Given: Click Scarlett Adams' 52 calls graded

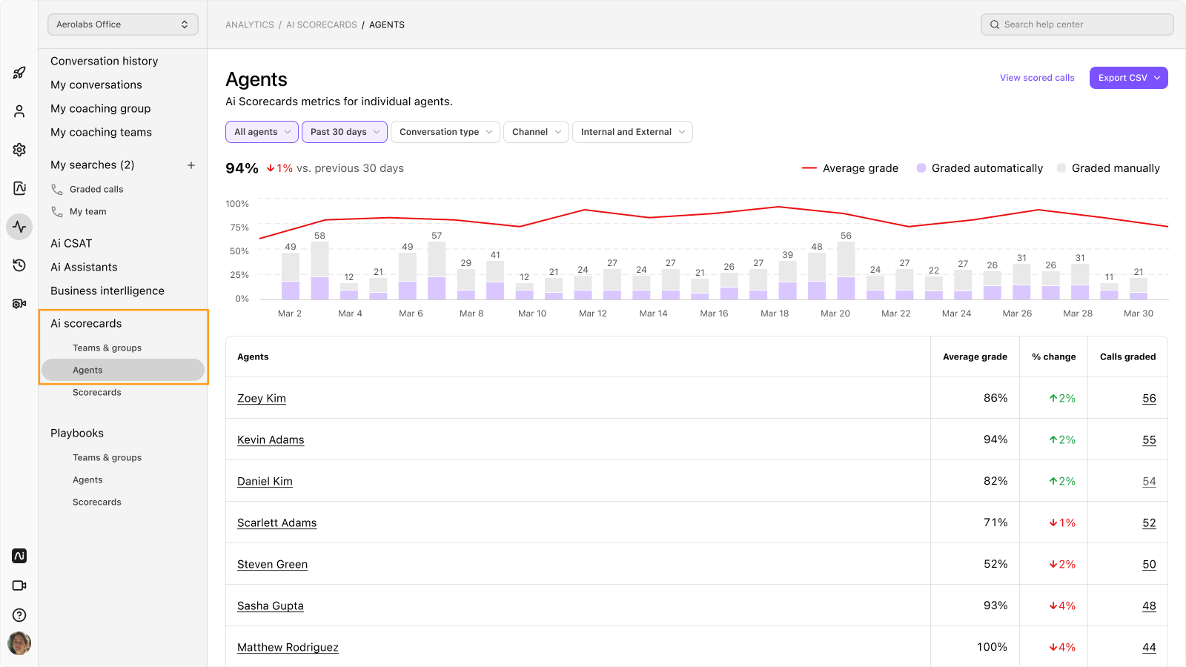Looking at the screenshot, I should tap(1149, 523).
